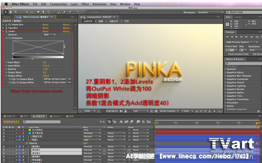Expand the Sapphire Lighting presets folder
This screenshot has height=163, width=262.
tap(226, 86)
